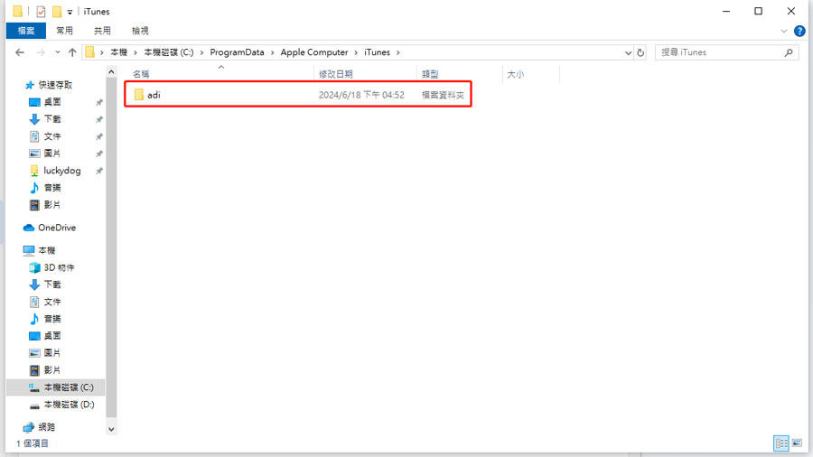Open OneDrive in the navigation pane
The width and height of the screenshot is (813, 457).
56,228
